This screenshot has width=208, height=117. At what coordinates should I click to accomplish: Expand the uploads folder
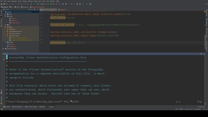coord(6,42)
